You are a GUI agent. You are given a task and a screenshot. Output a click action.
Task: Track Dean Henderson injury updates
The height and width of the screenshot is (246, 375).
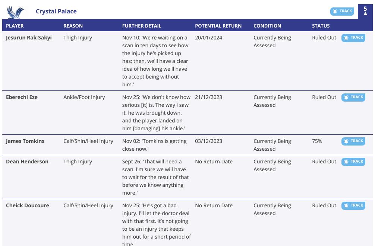(x=353, y=162)
